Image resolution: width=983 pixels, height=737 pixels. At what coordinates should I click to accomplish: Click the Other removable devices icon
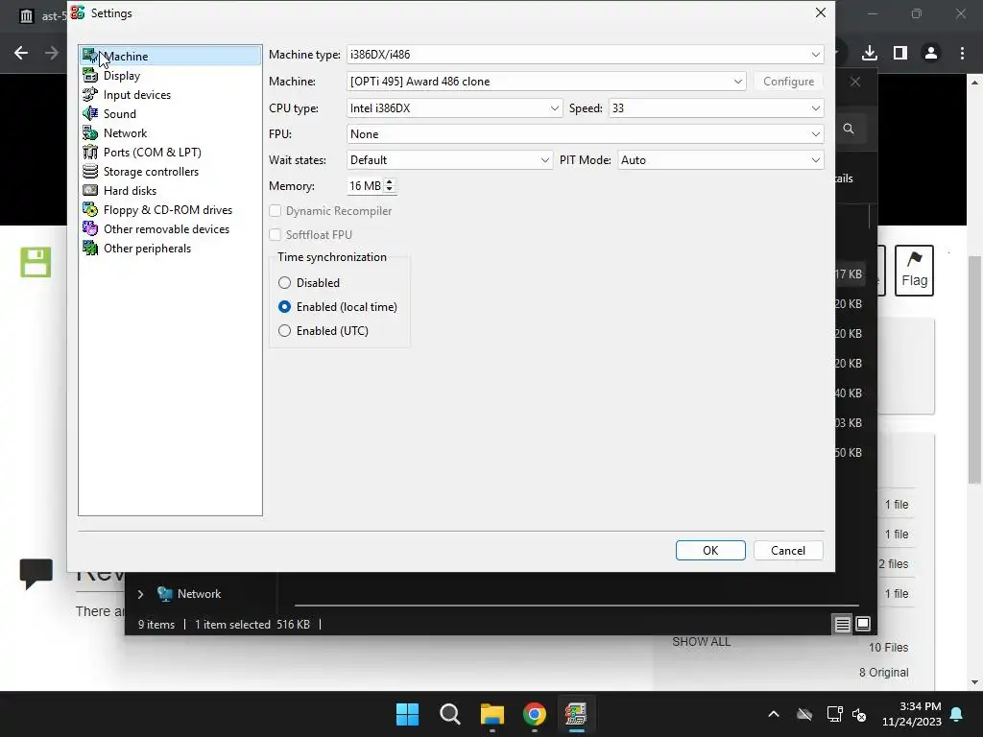(90, 228)
